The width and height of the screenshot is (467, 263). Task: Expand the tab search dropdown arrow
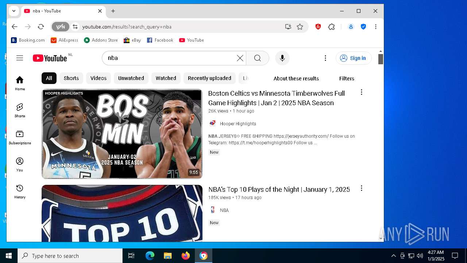[x=13, y=11]
